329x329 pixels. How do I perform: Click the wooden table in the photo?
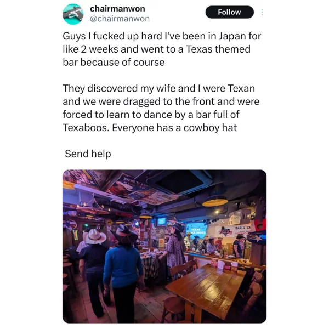click(207, 286)
